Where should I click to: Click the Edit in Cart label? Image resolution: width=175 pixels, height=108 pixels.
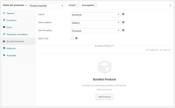pyautogui.click(x=43, y=38)
